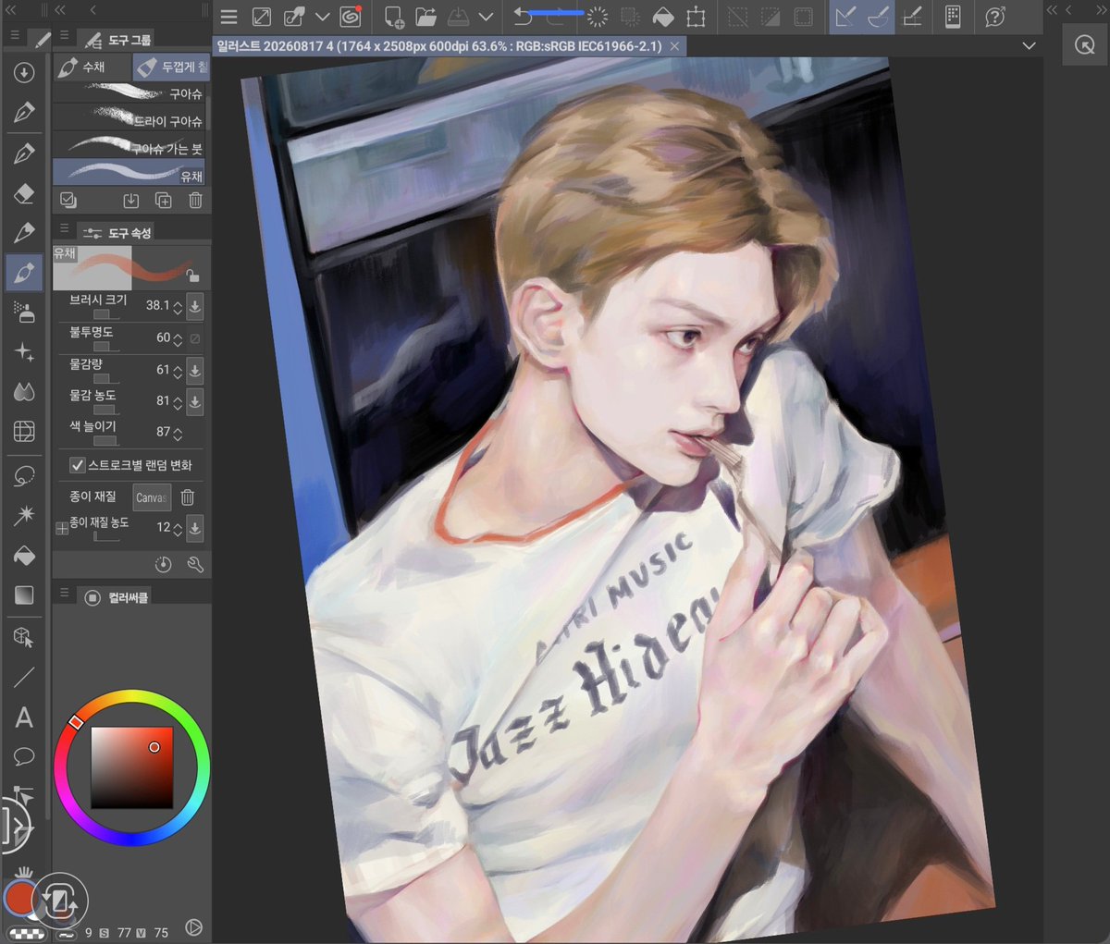Open the Clip Studio spiral icon
Viewport: 1110px width, 944px height.
(x=351, y=17)
